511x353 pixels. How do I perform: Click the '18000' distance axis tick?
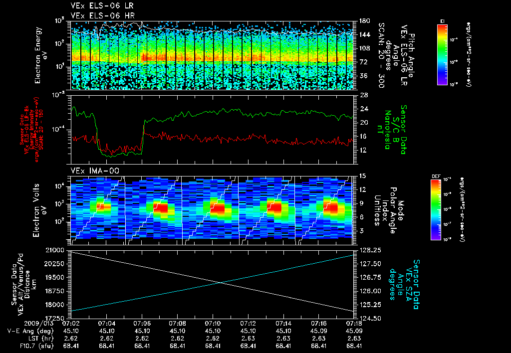(x=54, y=305)
